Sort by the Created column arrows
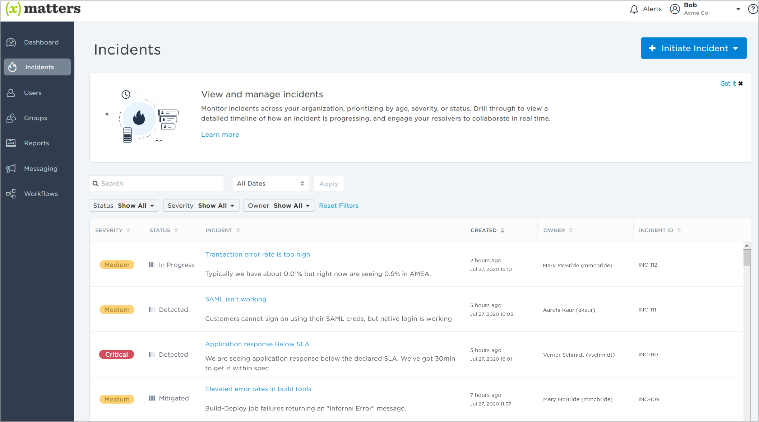Image resolution: width=759 pixels, height=422 pixels. (503, 230)
